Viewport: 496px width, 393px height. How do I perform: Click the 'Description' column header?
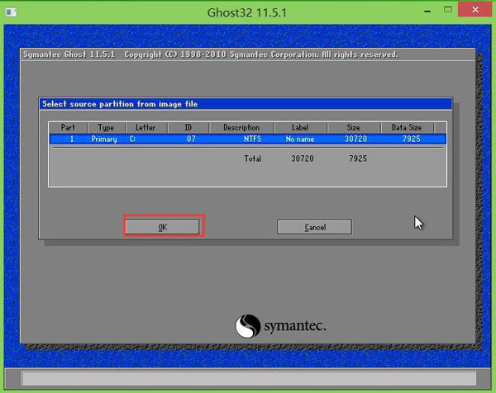coord(241,128)
